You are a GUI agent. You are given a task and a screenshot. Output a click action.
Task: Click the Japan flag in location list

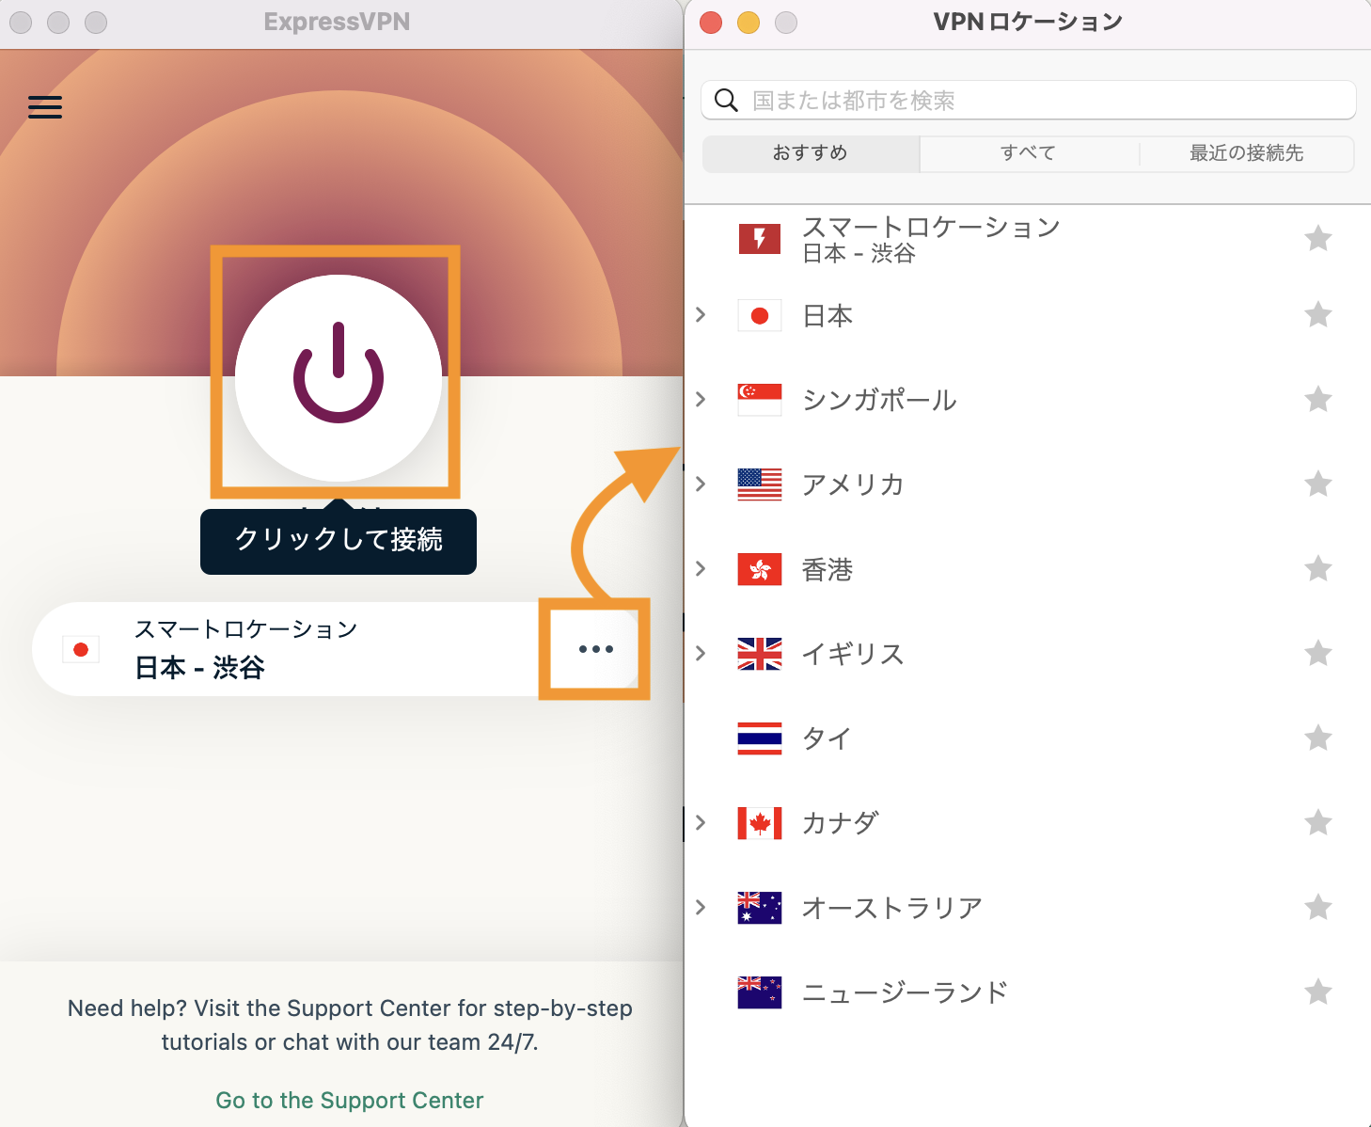coord(760,315)
